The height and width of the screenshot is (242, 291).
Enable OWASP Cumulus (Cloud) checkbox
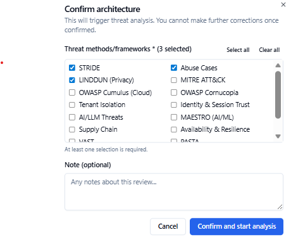pos(72,92)
